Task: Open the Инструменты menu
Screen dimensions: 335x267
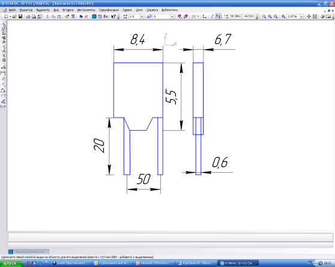Action: point(86,10)
